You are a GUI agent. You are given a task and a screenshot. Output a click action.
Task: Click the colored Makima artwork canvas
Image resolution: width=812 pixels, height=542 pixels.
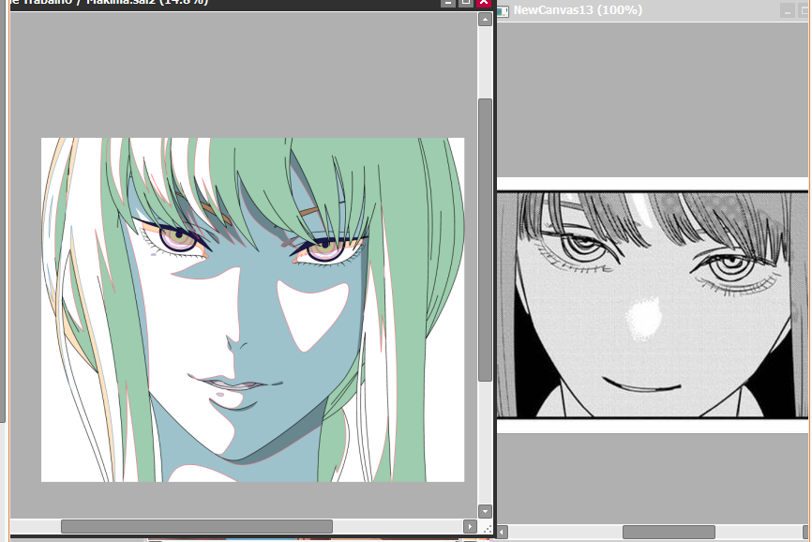253,309
